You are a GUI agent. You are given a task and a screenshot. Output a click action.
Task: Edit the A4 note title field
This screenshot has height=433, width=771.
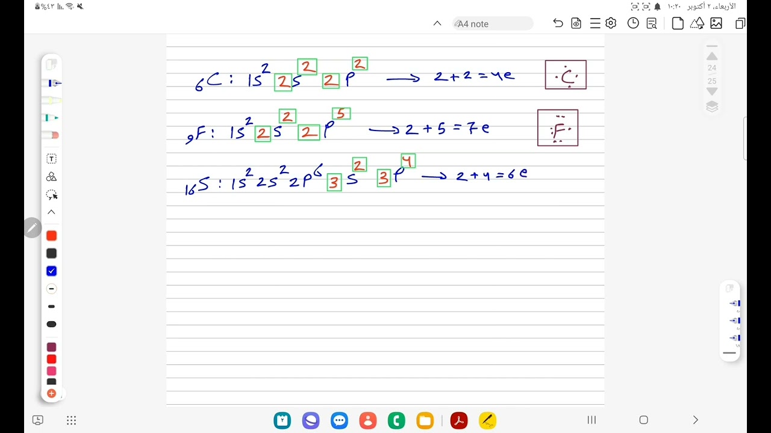(493, 23)
